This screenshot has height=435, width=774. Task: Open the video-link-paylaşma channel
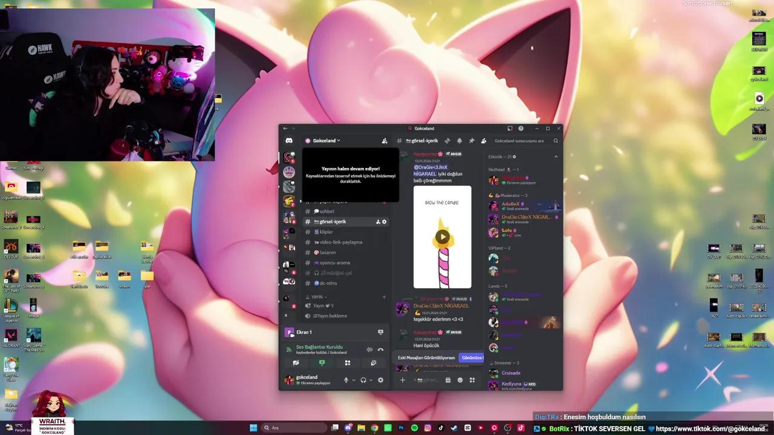[x=346, y=242]
